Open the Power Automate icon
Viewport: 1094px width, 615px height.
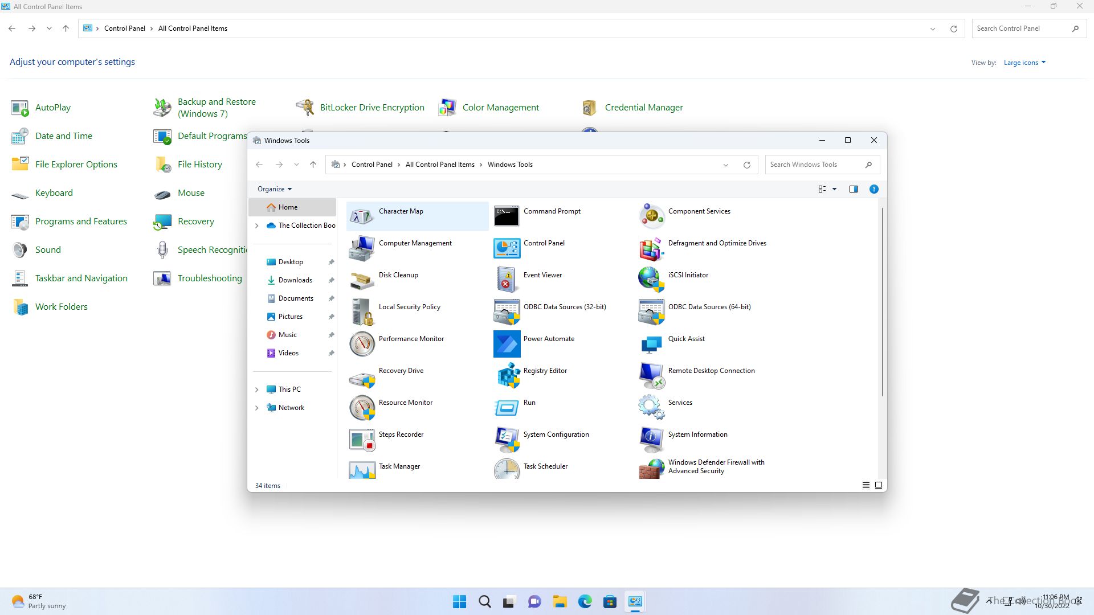pos(507,344)
